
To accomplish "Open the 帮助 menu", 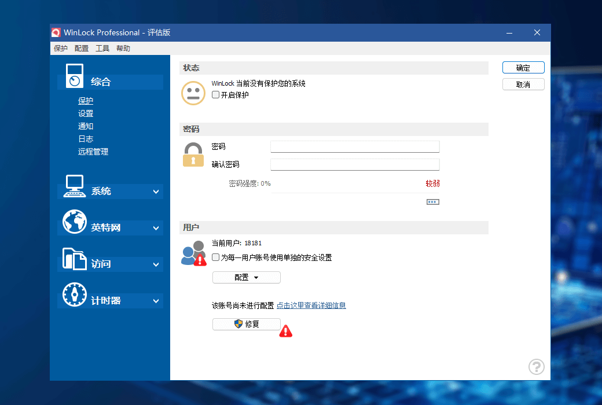I will (123, 49).
